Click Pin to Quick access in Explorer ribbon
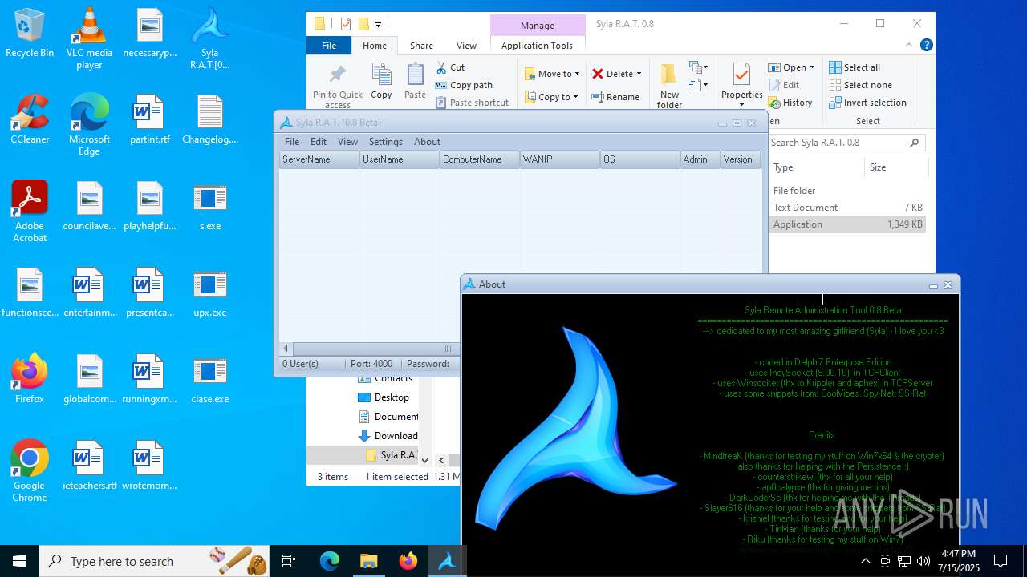Image resolution: width=1027 pixels, height=577 pixels. [x=338, y=86]
